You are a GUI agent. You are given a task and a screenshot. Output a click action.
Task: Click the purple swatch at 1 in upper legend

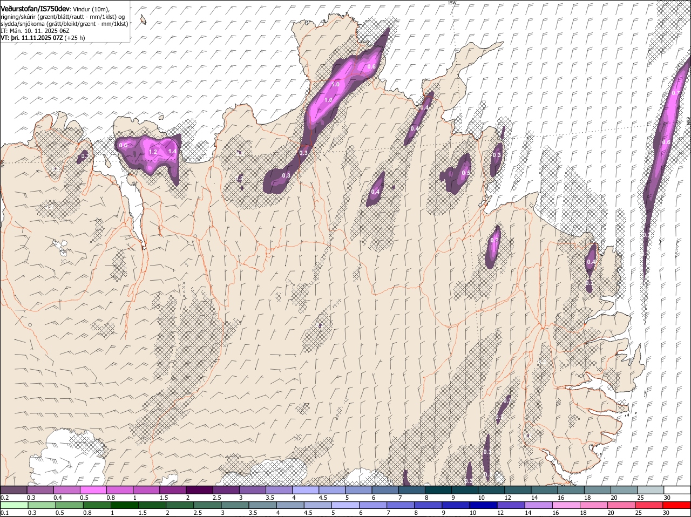(x=146, y=490)
